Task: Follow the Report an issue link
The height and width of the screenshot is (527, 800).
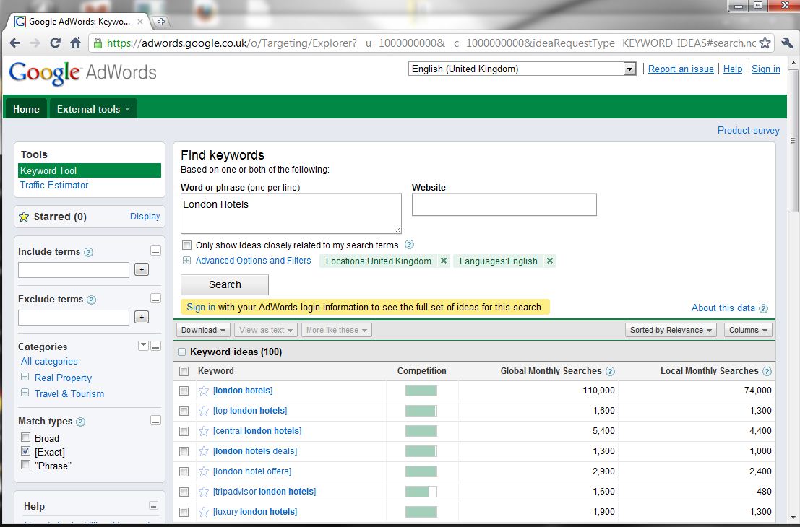Action: [681, 69]
